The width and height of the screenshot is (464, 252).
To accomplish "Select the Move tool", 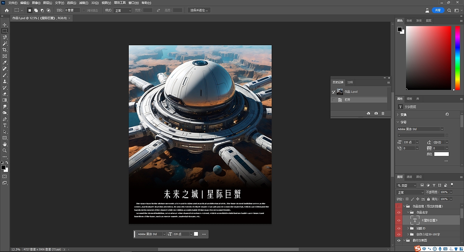I will coord(5,25).
